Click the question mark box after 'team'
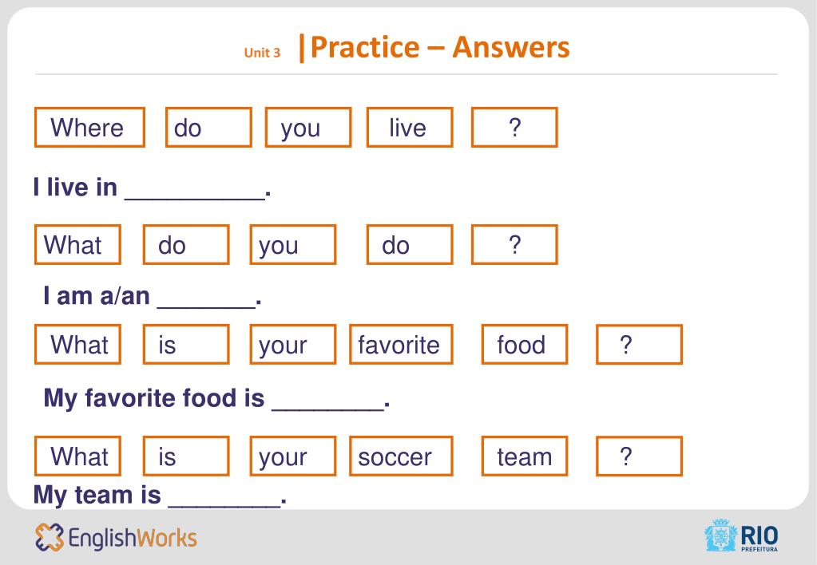The height and width of the screenshot is (565, 817). click(x=639, y=456)
